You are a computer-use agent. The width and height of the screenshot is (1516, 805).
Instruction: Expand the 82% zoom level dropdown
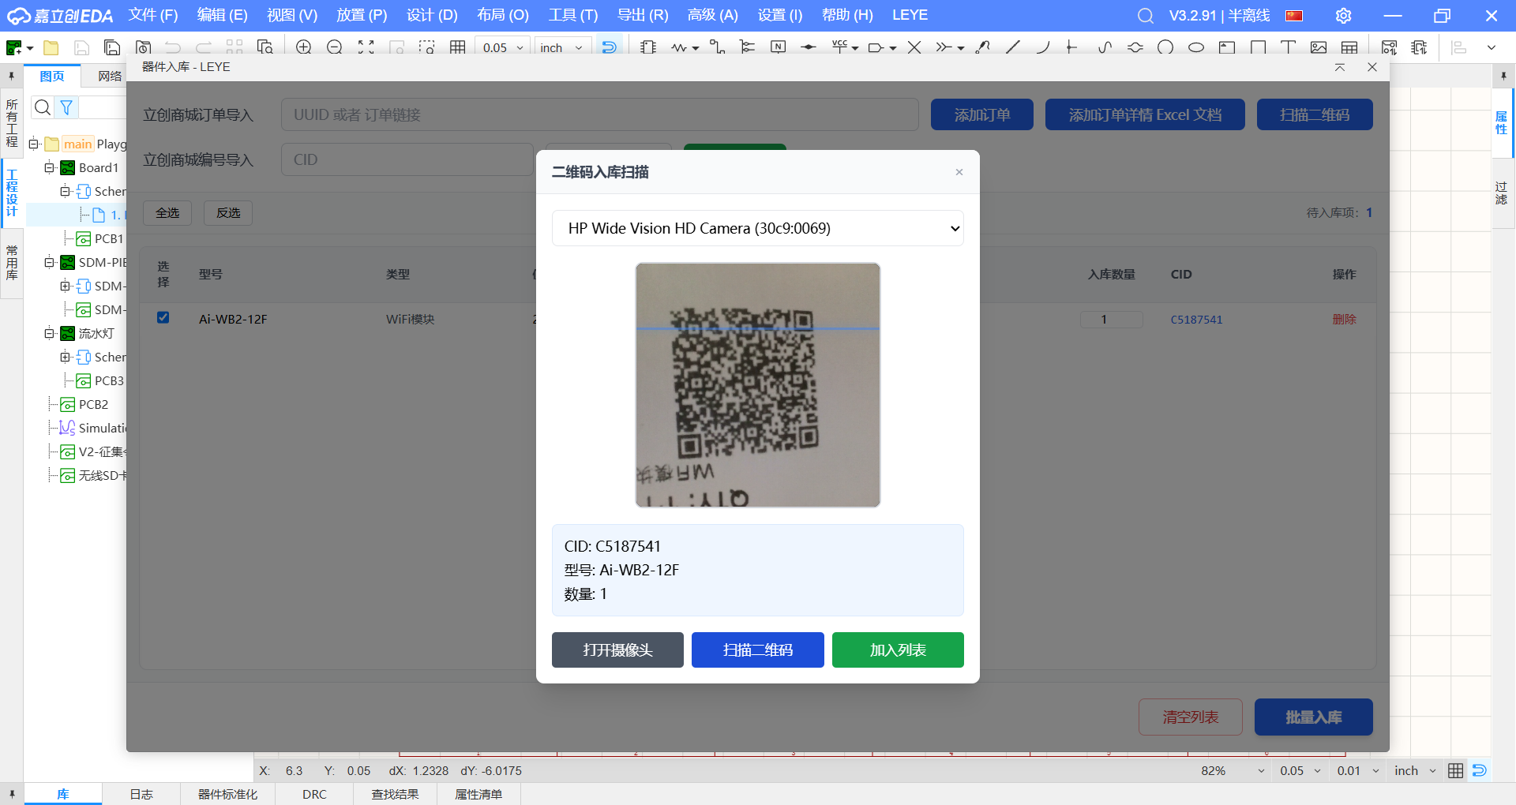[x=1261, y=771]
